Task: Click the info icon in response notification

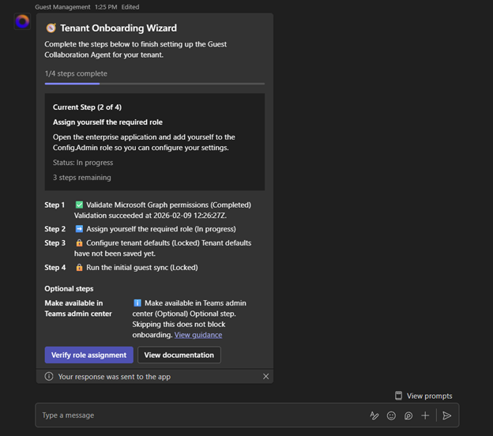Action: [x=49, y=377]
